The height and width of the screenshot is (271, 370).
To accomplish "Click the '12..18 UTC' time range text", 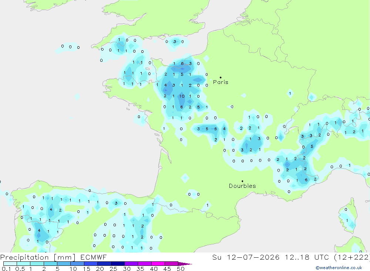I will tap(307, 257).
